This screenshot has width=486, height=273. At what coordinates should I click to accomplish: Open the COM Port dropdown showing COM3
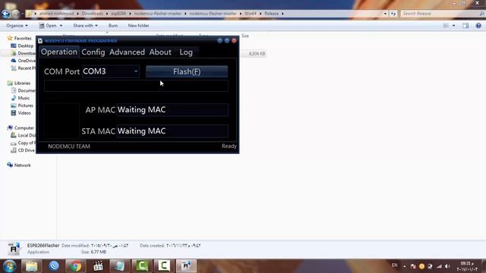tap(111, 71)
